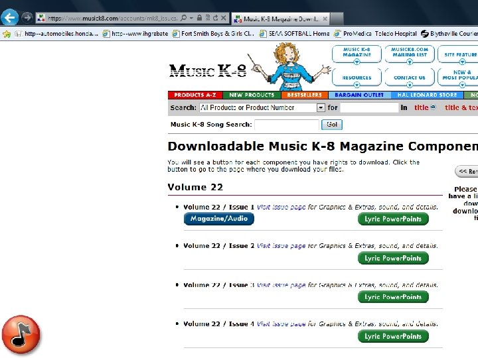Open the Resources nav menu
478x358 pixels.
click(x=357, y=78)
